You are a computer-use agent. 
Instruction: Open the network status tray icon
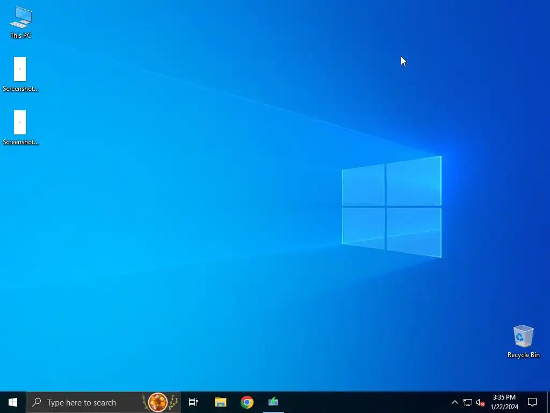click(x=468, y=402)
